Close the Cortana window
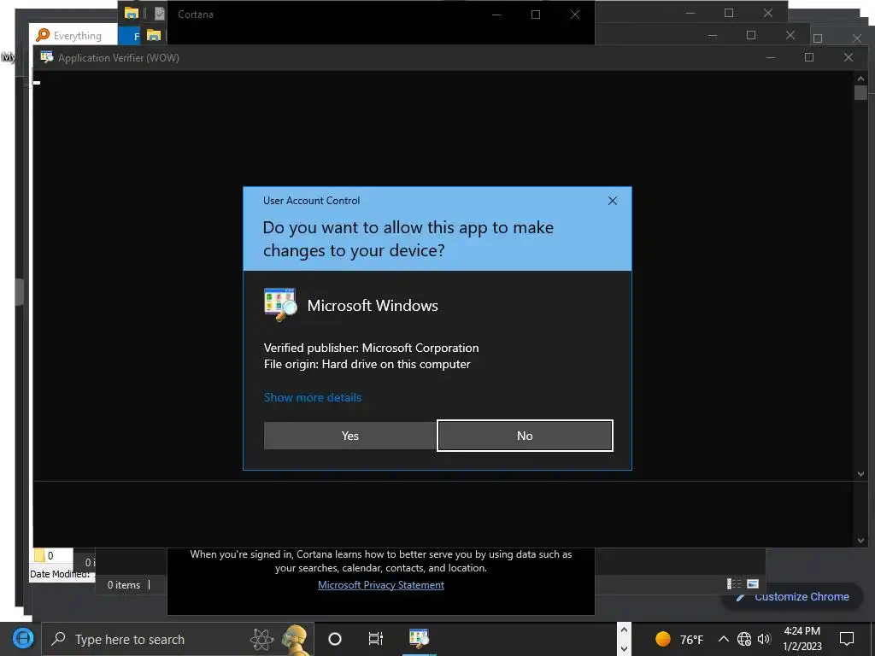 coord(575,15)
